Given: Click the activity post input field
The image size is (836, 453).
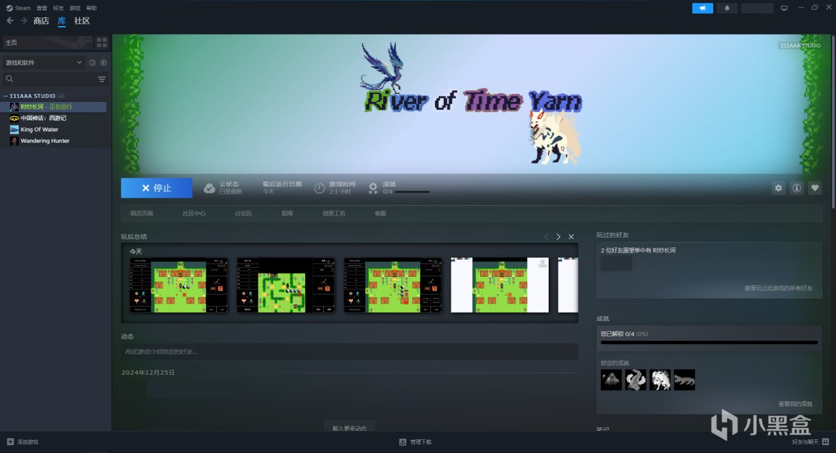Looking at the screenshot, I should click(x=349, y=351).
